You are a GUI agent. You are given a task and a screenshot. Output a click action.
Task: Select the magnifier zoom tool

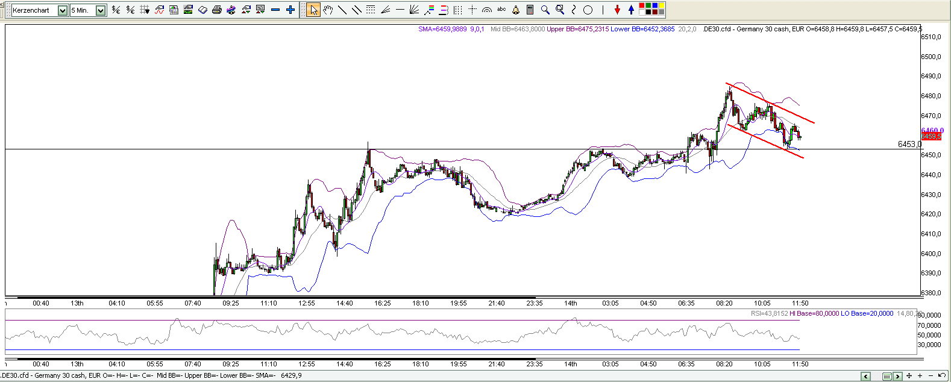[545, 10]
